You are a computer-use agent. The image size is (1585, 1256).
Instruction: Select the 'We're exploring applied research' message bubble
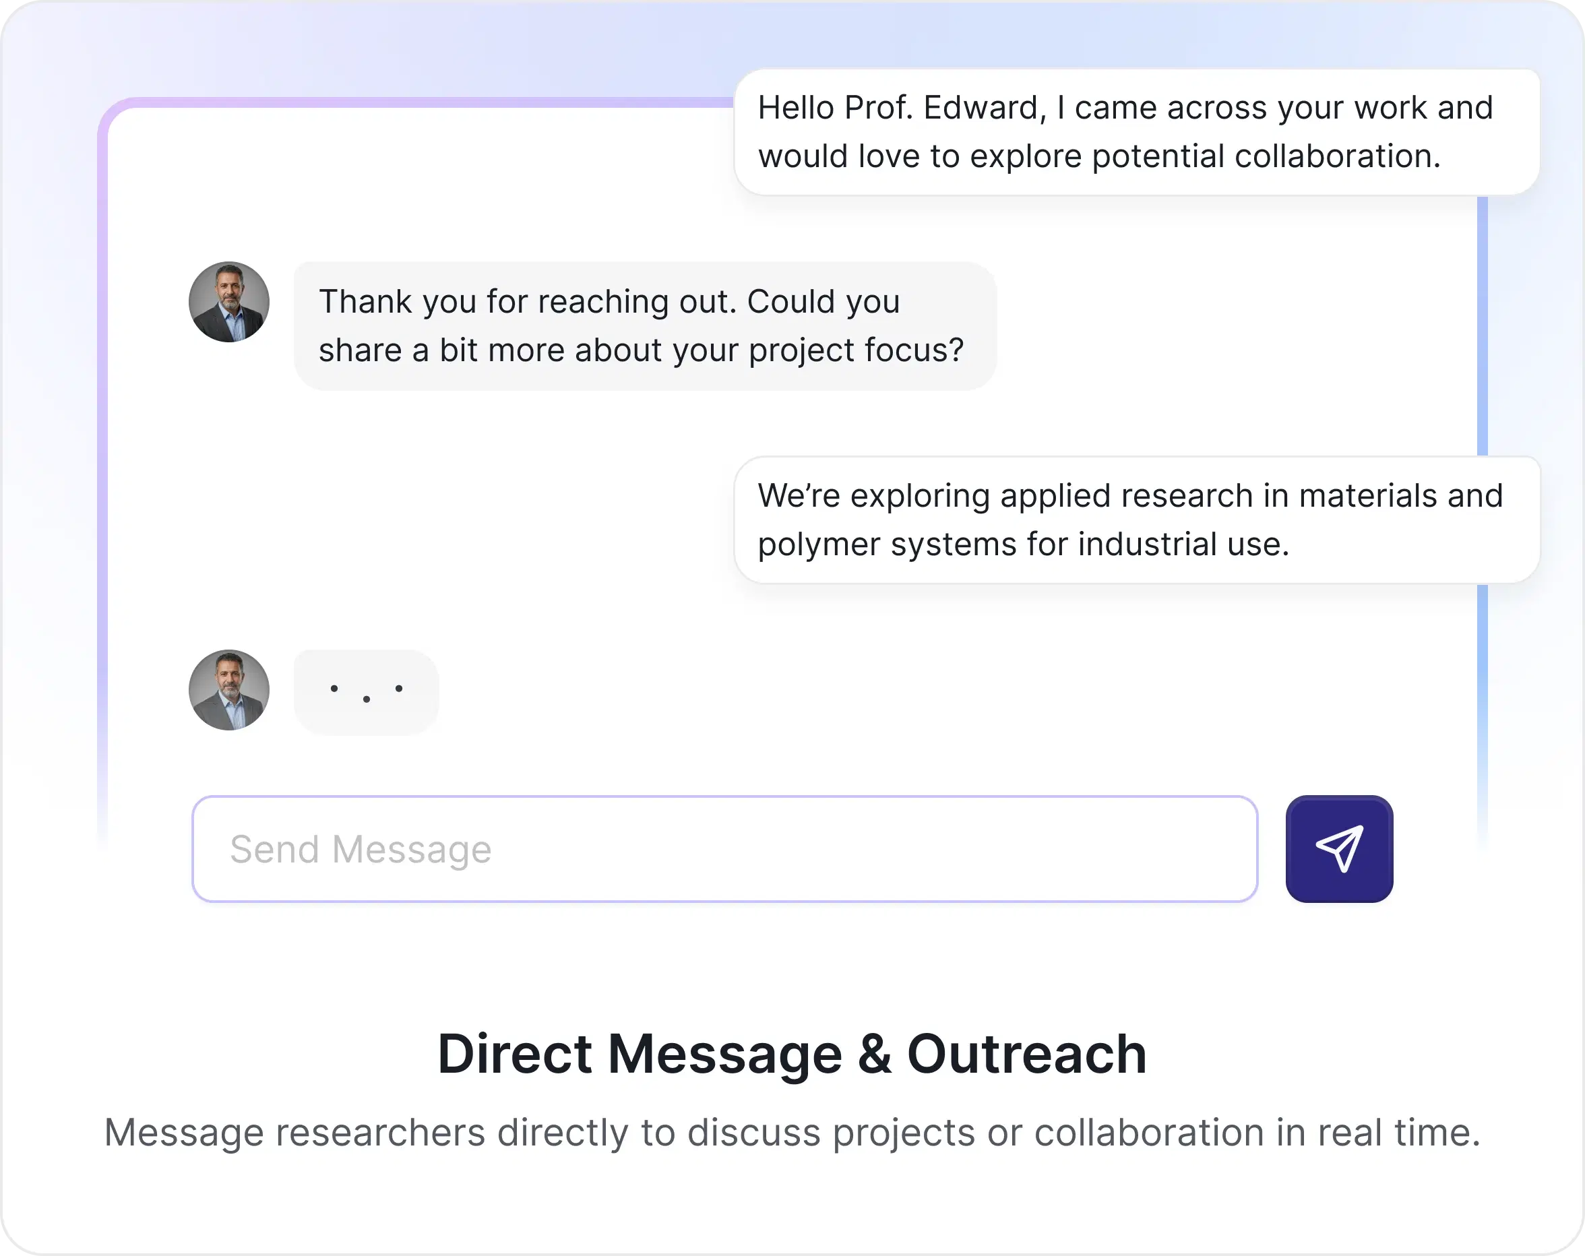[x=1137, y=520]
